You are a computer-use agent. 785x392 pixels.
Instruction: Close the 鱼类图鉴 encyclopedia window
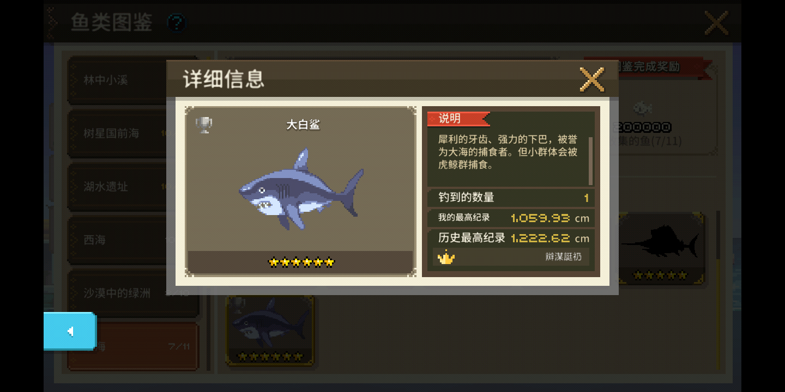[716, 23]
